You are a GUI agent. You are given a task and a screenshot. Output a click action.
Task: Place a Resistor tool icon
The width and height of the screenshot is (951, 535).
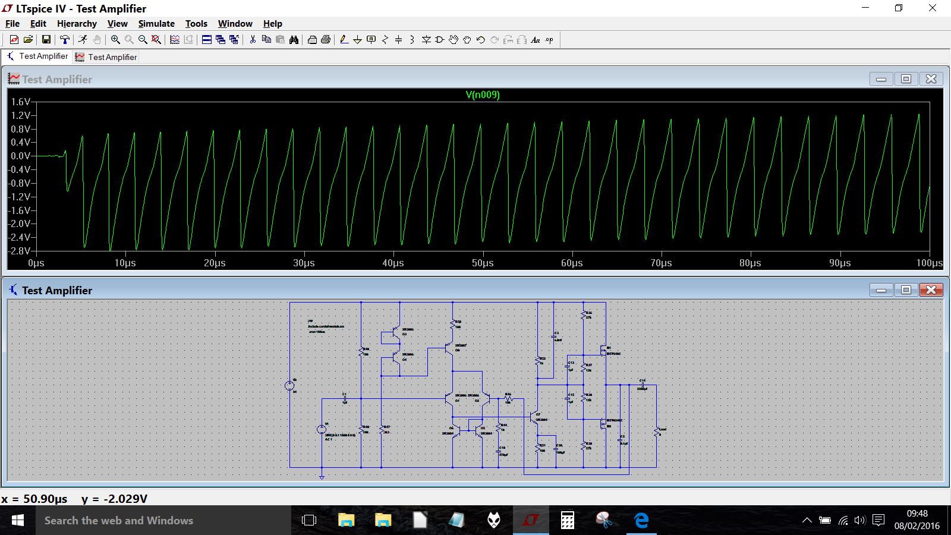pyautogui.click(x=385, y=40)
